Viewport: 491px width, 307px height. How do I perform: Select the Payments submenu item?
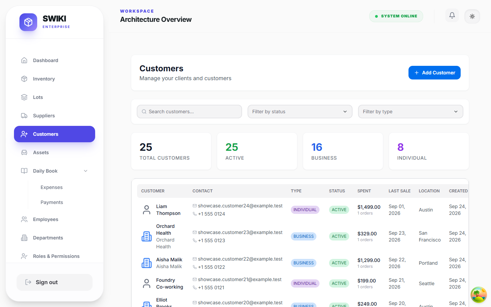[x=52, y=202]
